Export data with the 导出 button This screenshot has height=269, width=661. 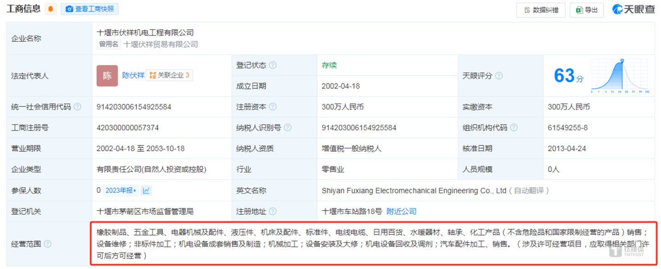coord(587,10)
